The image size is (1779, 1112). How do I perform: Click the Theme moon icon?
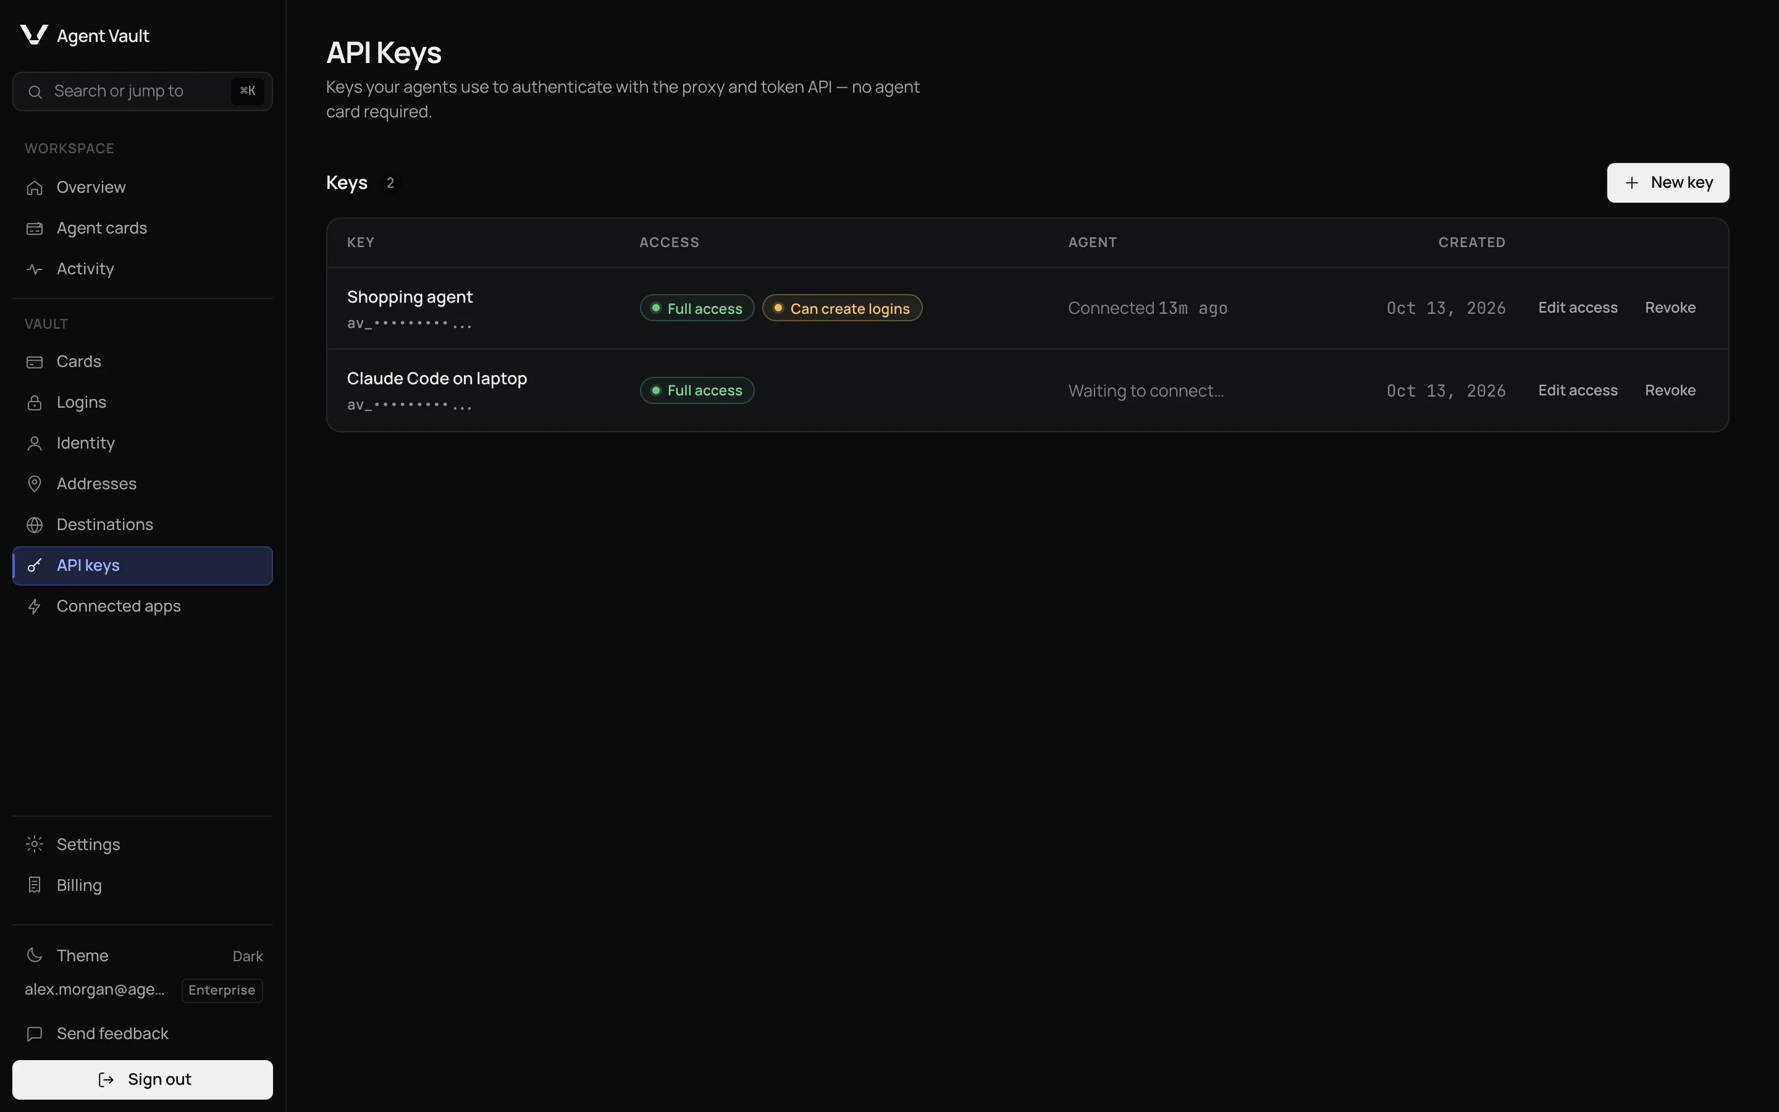(x=35, y=955)
